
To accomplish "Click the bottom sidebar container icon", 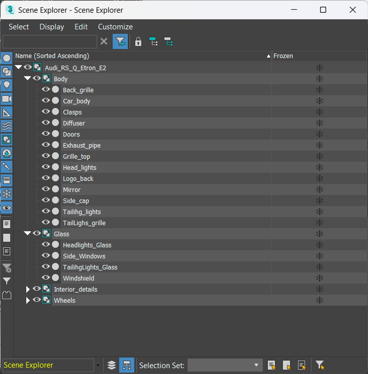I will [7, 295].
